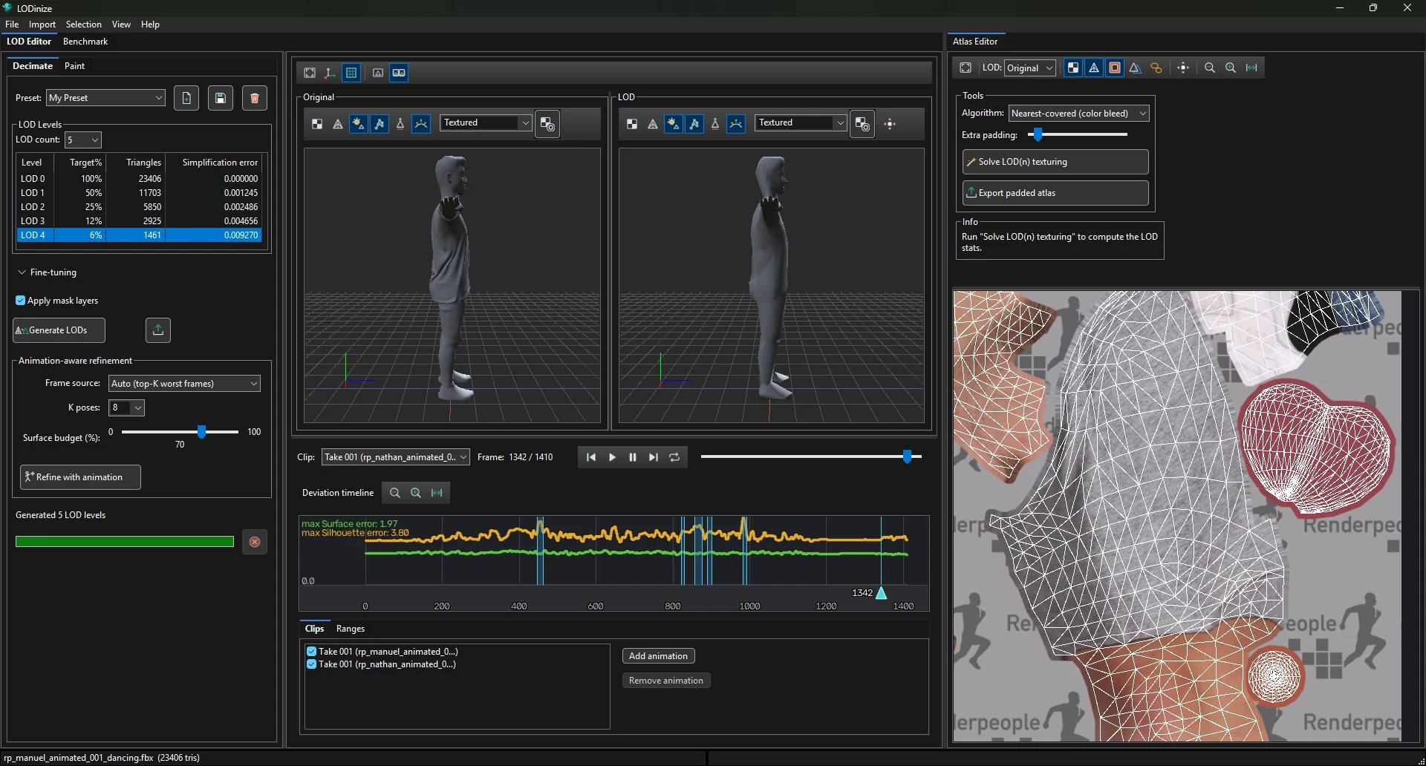Screen dimensions: 1426x766
Task: Click the Generate LODs button
Action: tap(59, 330)
